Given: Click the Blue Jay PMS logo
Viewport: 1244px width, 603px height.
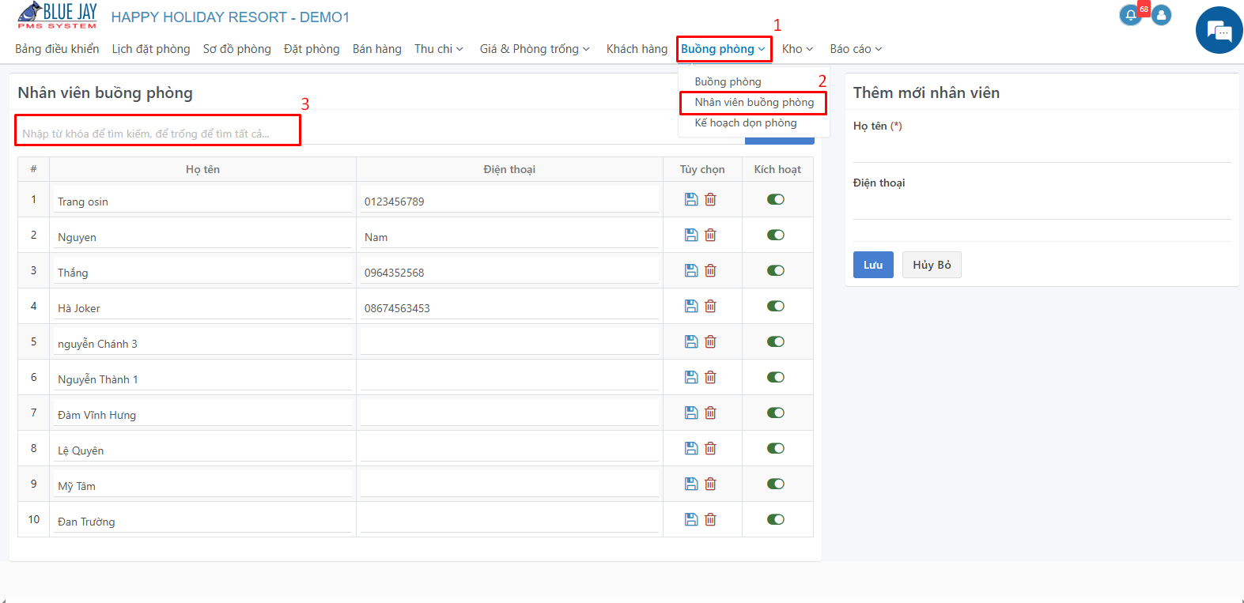Looking at the screenshot, I should [x=58, y=16].
